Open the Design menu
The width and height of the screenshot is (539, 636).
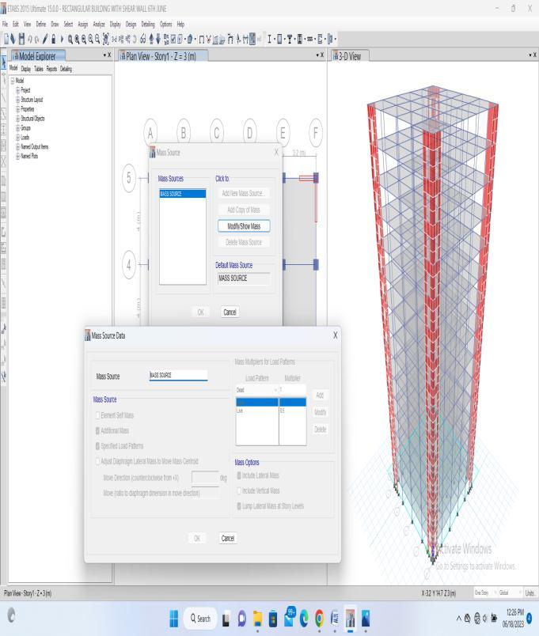(x=131, y=25)
